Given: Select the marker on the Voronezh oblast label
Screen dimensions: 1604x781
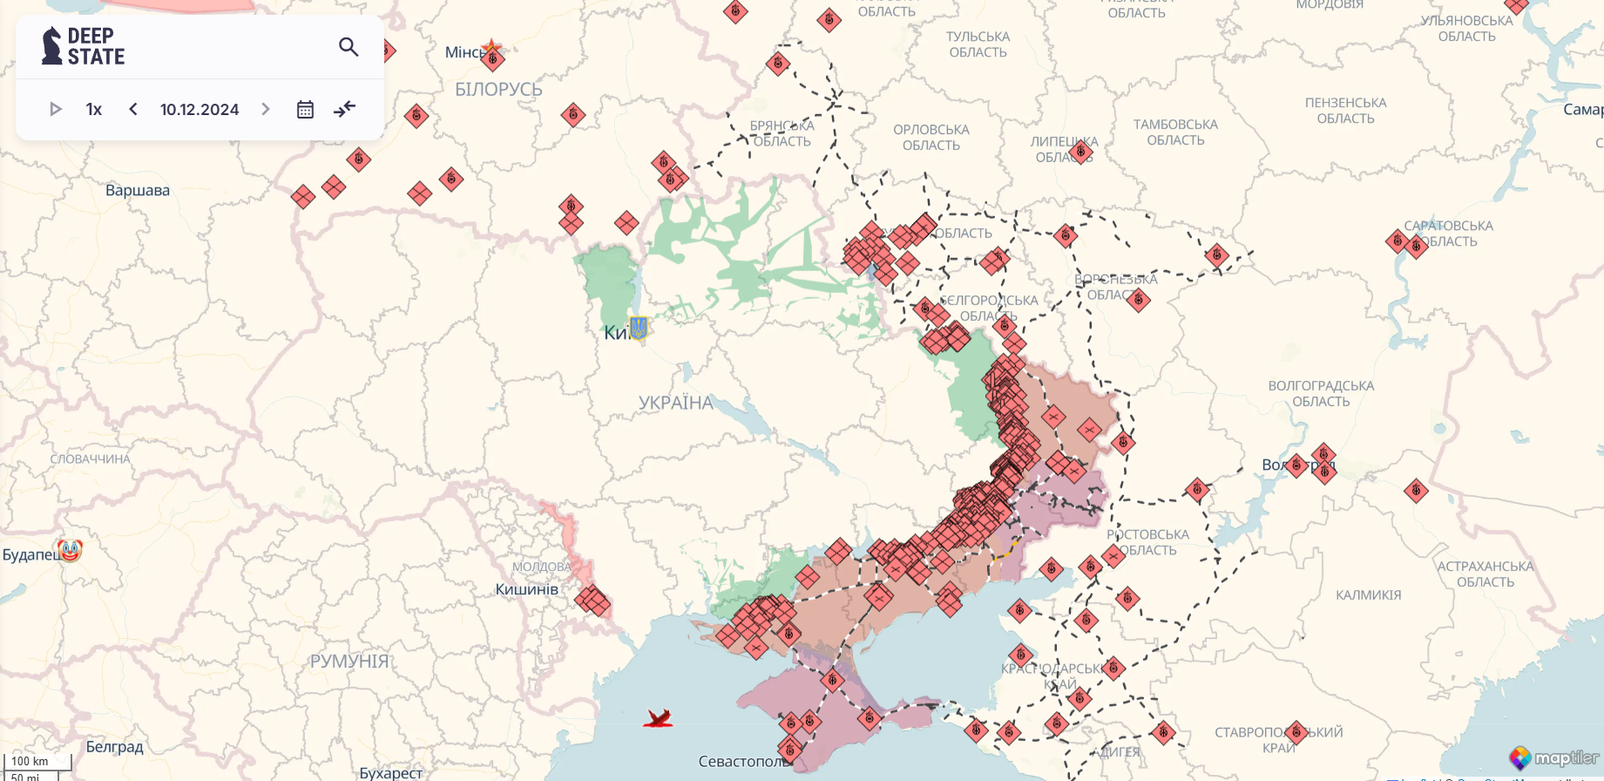Looking at the screenshot, I should (x=1138, y=301).
